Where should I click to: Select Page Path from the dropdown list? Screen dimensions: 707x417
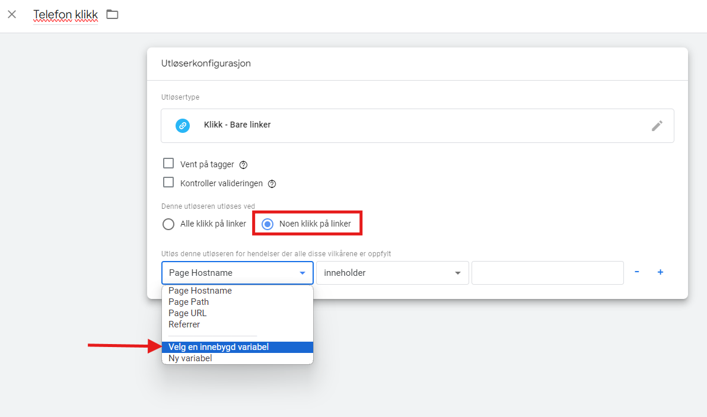[189, 302]
